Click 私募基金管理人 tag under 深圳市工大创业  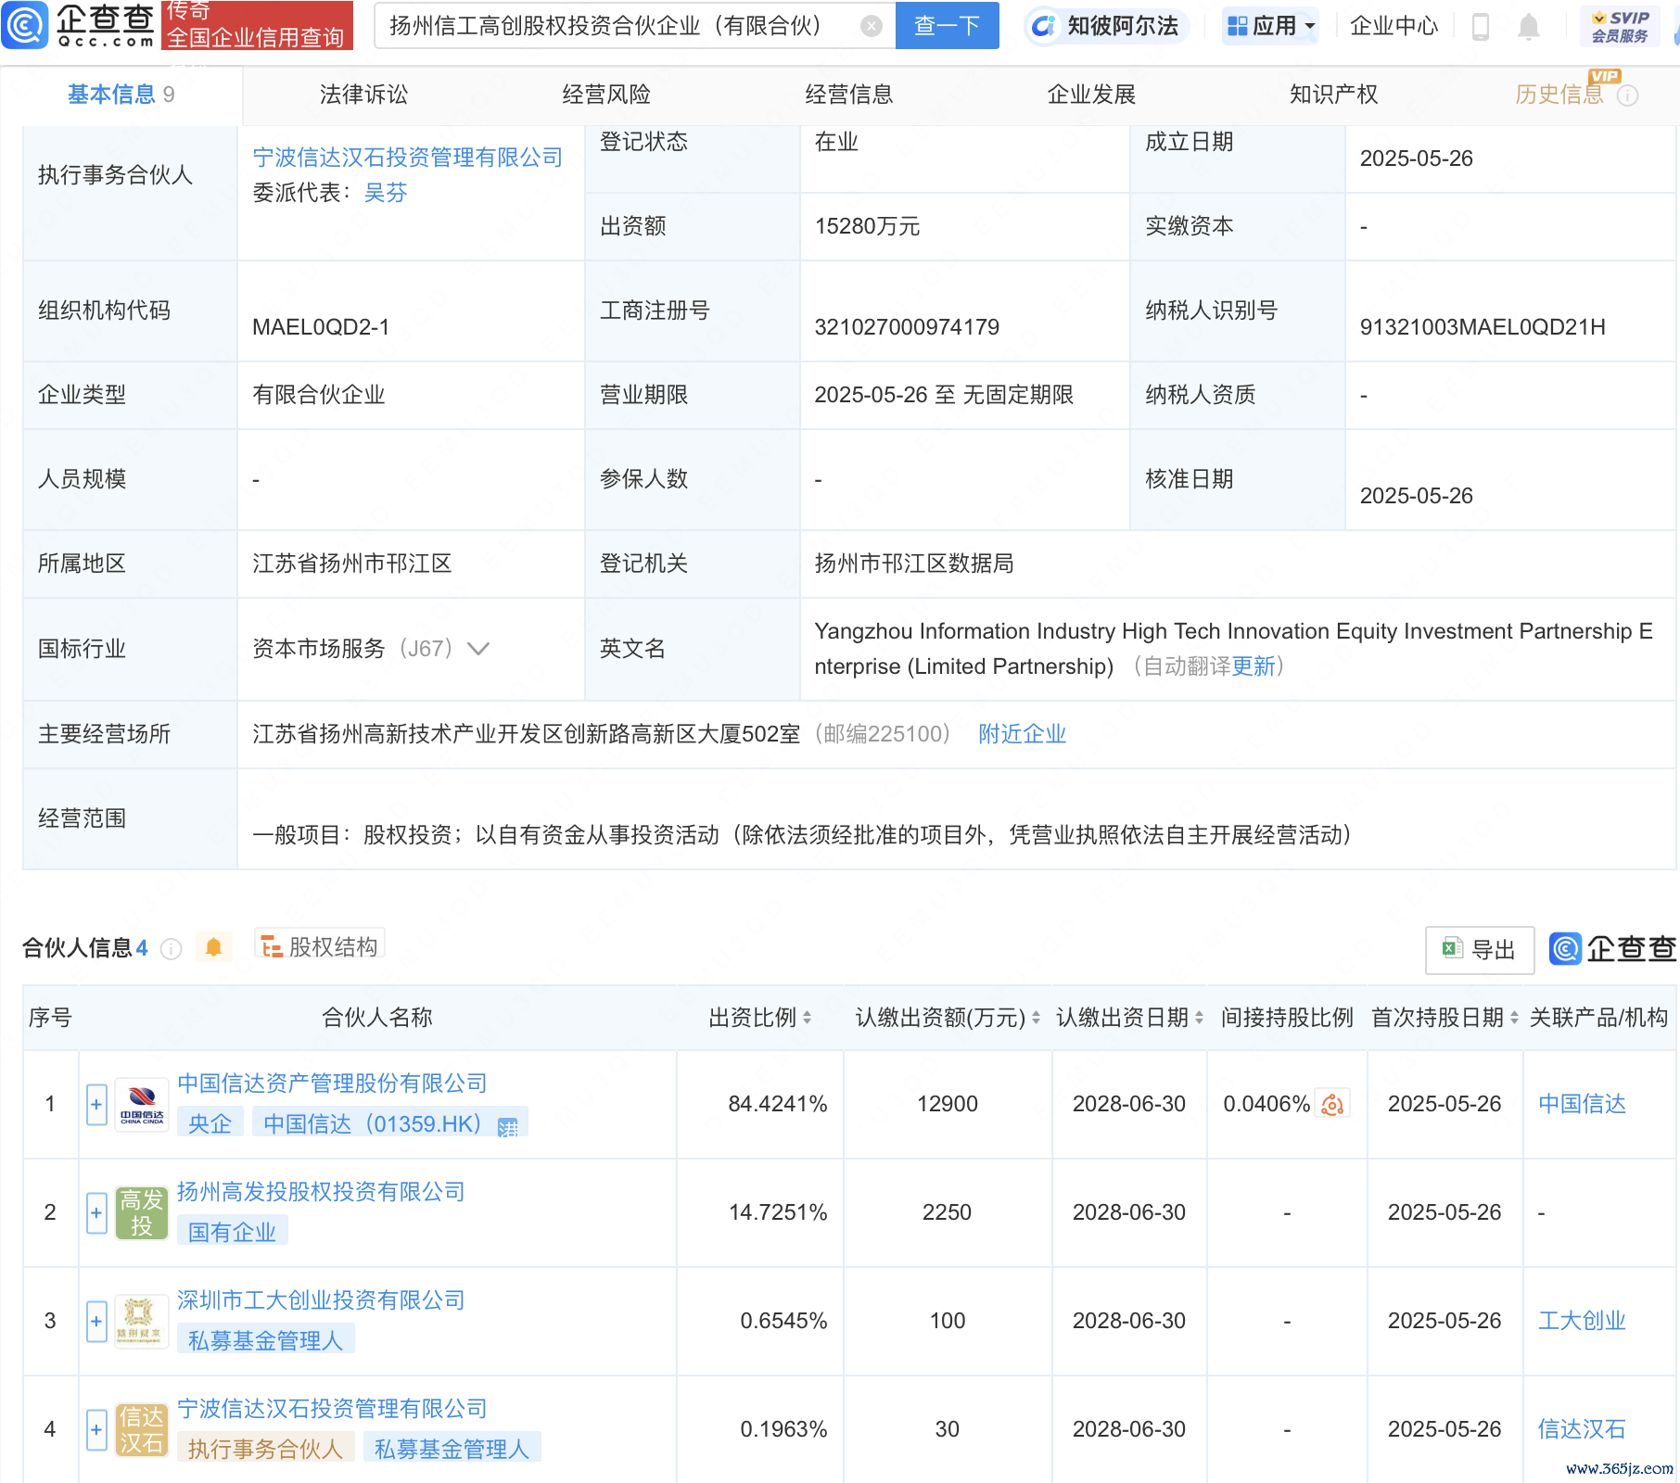[266, 1340]
